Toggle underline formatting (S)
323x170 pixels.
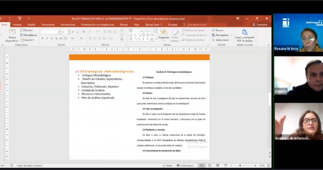[52, 38]
